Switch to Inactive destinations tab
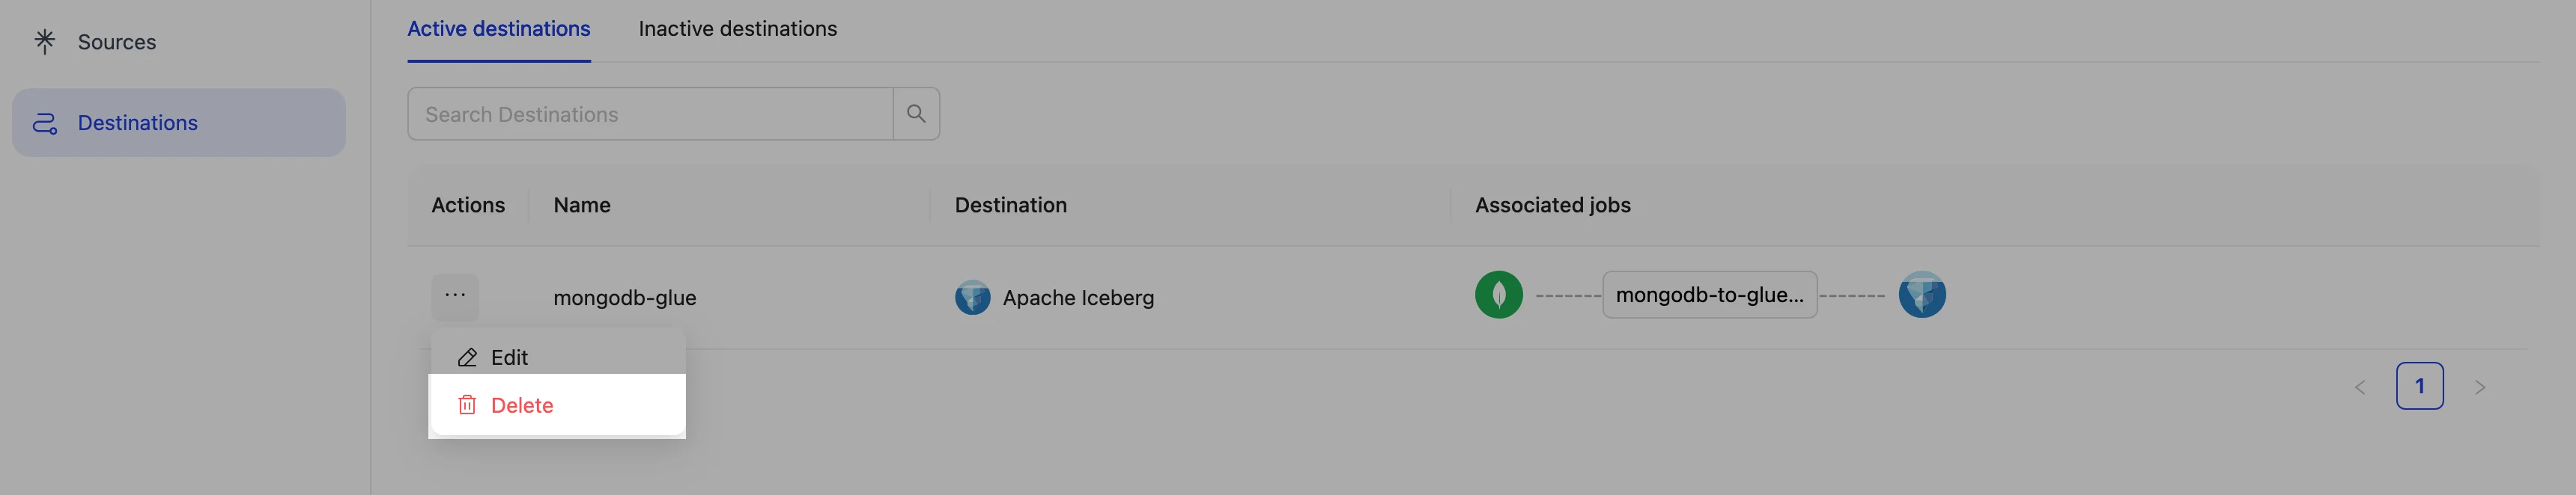Viewport: 2576px width, 495px height. coord(737,29)
